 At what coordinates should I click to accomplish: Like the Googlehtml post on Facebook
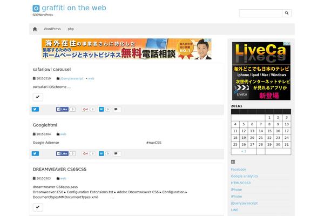click(x=62, y=153)
